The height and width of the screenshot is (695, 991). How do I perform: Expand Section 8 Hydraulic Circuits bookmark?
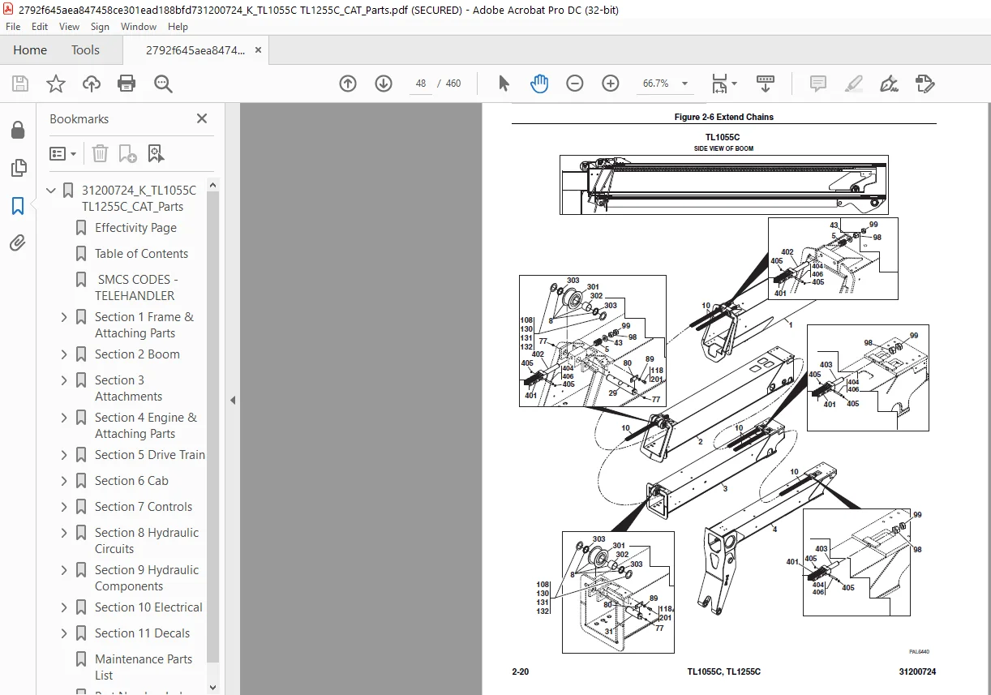[x=64, y=533]
